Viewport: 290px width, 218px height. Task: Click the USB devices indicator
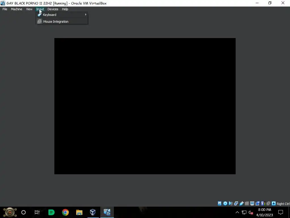241,204
